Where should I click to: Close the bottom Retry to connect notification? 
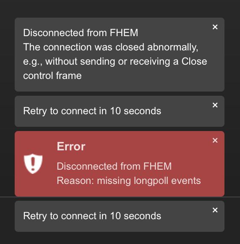click(215, 210)
